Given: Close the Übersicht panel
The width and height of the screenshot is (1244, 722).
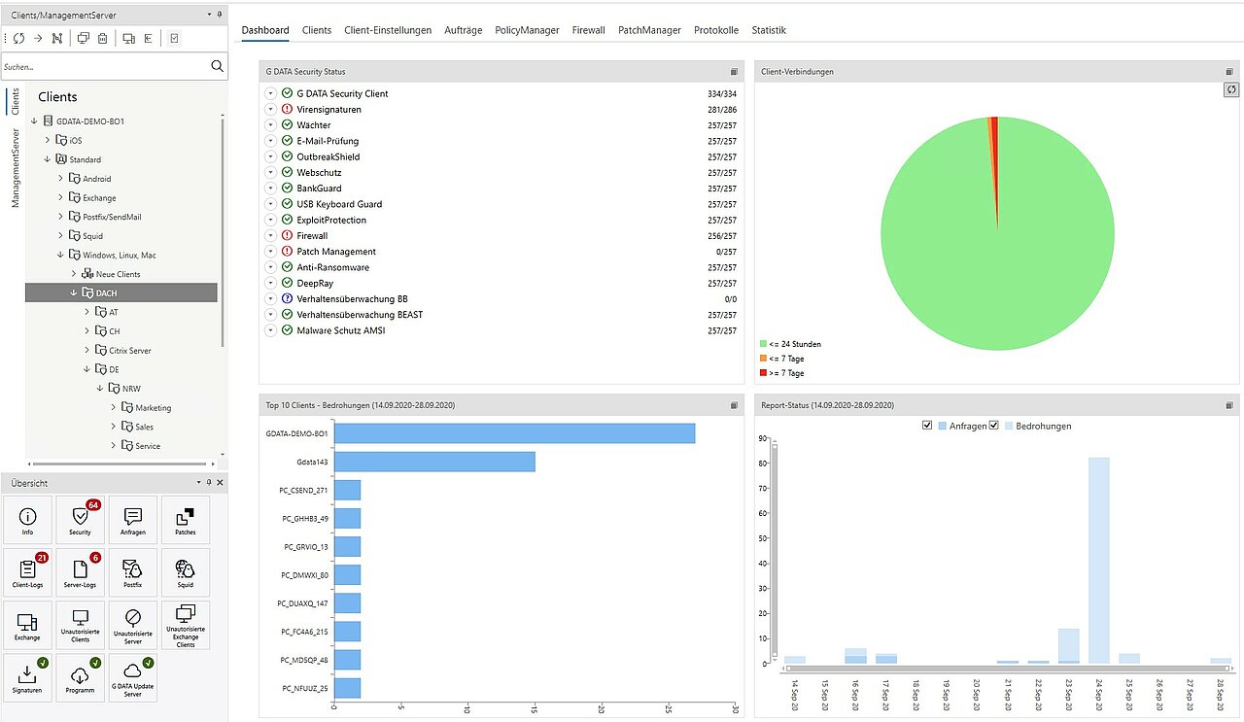Looking at the screenshot, I should tap(220, 483).
